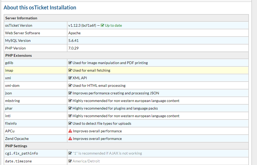Click 'Used for HTML email processing' text
This screenshot has height=165, width=257.
click(99, 86)
